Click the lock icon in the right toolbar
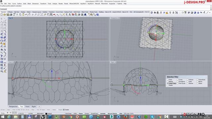The image size is (212, 119). 173,13
